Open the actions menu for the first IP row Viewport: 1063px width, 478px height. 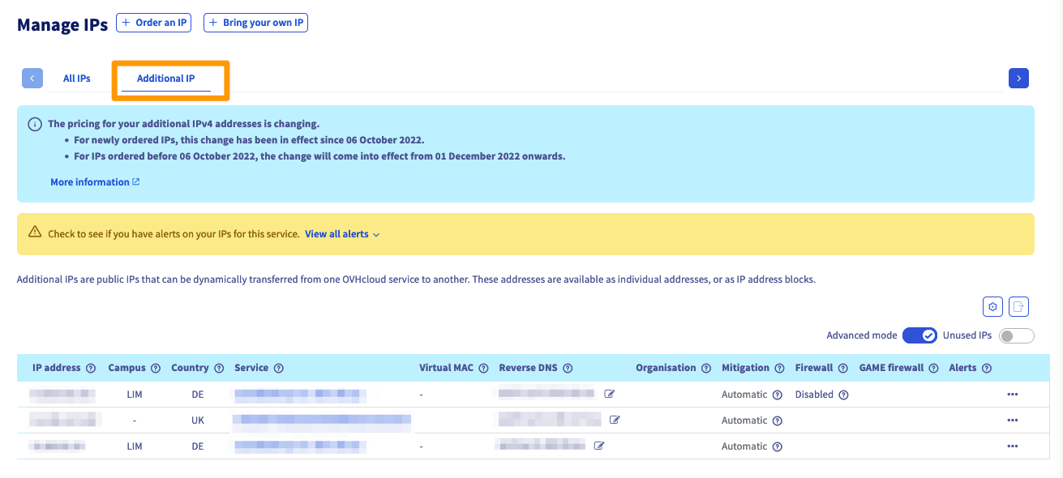point(1012,394)
